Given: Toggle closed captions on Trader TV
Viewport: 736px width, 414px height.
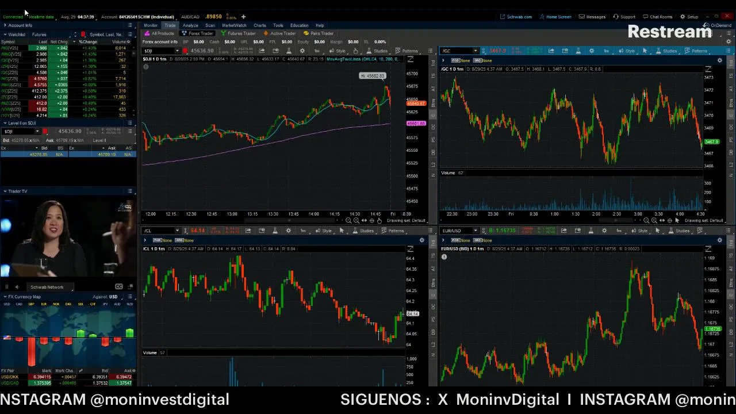Looking at the screenshot, I should pos(118,287).
